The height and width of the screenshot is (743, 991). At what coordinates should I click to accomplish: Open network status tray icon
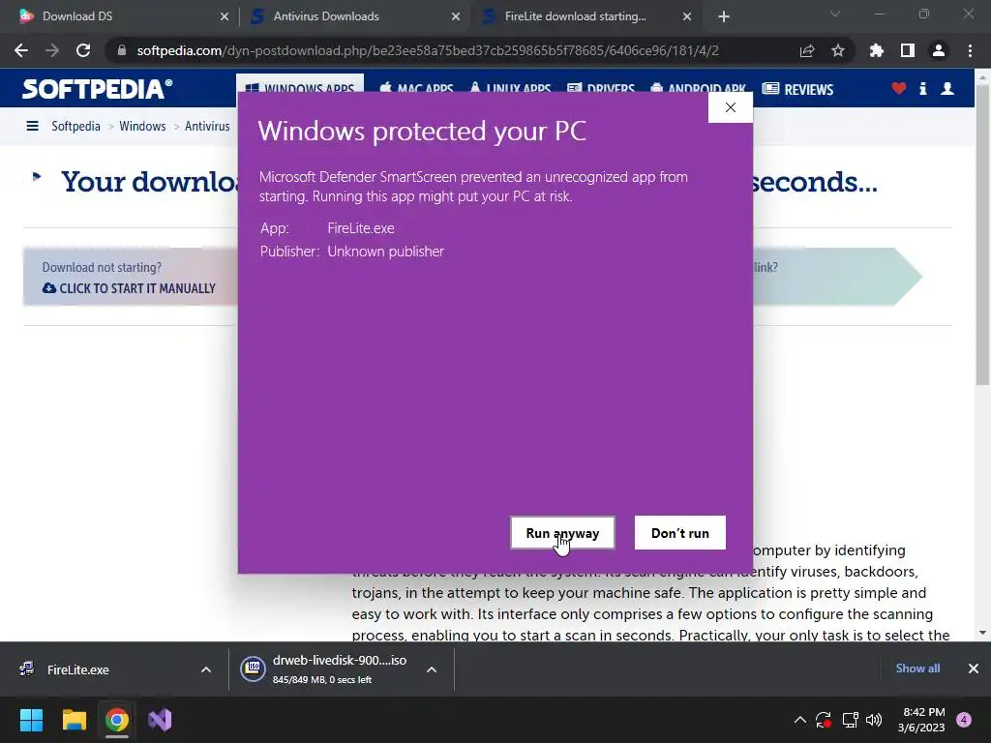coord(850,720)
